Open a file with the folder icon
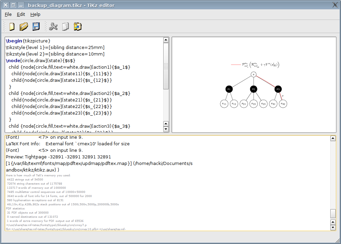This screenshot has width=341, height=244. coord(24,27)
